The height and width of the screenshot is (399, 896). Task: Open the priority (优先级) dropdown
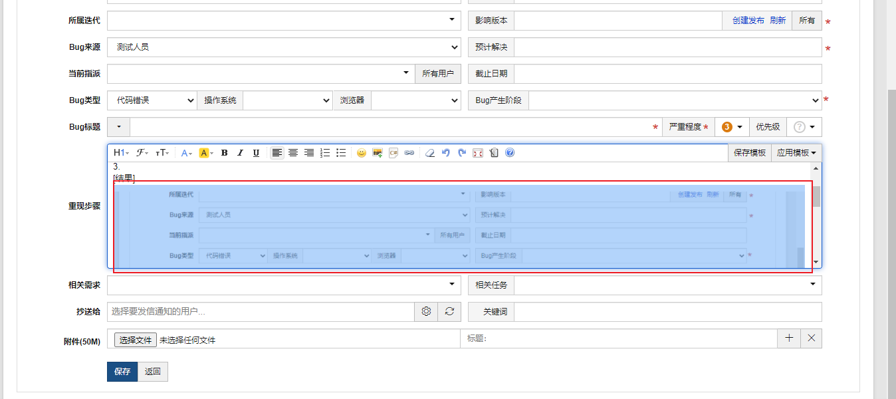(804, 127)
